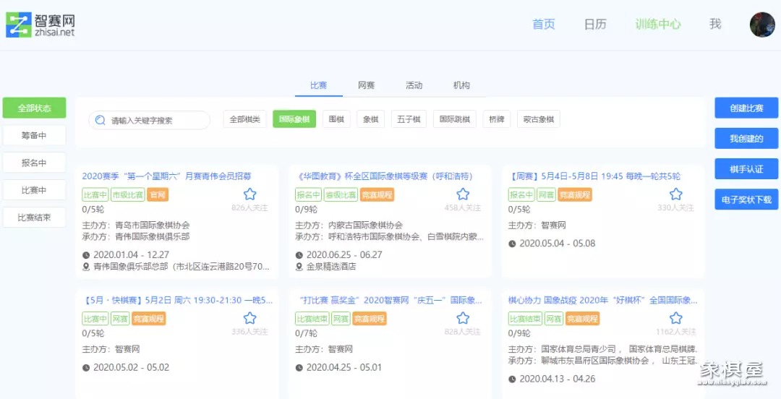Click the zhisai.net logo icon
Image resolution: width=781 pixels, height=399 pixels.
pyautogui.click(x=18, y=25)
